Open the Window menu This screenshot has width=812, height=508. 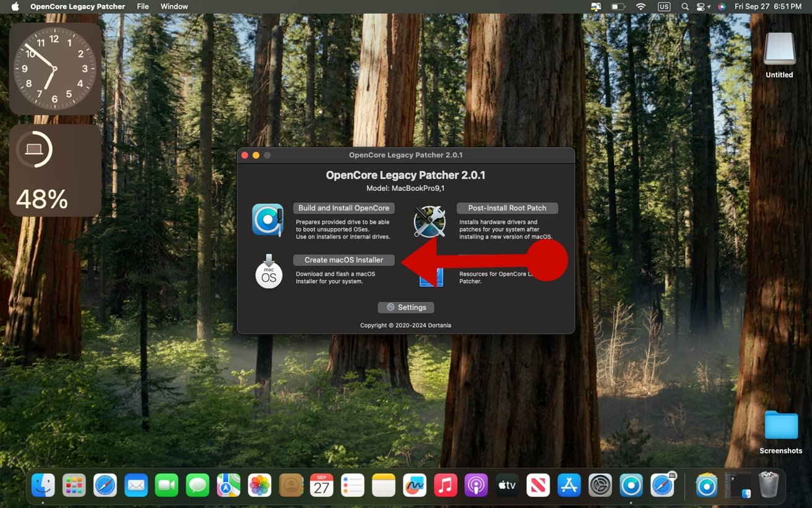click(x=174, y=6)
